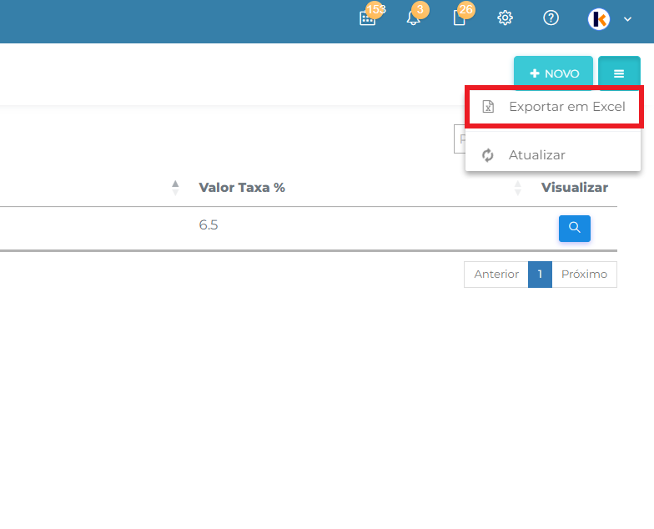The height and width of the screenshot is (529, 654).
Task: Click the magnifier view button in 6.5 row
Action: pyautogui.click(x=574, y=229)
